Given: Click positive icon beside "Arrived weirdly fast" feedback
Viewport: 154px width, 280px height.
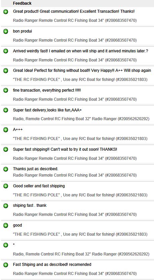Looking at the screenshot, I should click(x=6, y=51).
